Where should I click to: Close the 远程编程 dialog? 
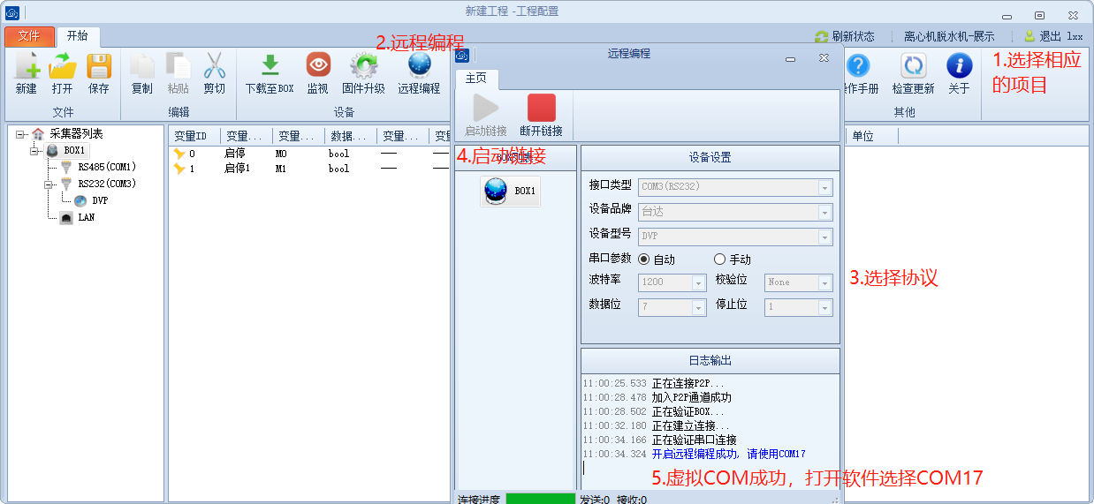click(824, 58)
